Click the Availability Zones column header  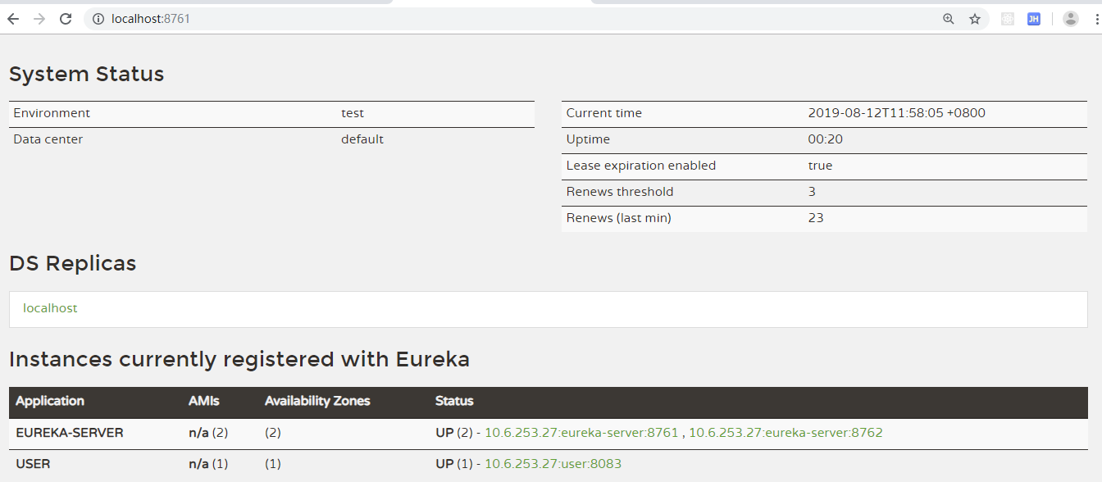pyautogui.click(x=317, y=401)
